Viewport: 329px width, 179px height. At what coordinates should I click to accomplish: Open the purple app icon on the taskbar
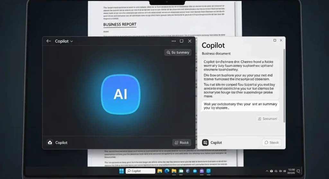[x=202, y=171]
